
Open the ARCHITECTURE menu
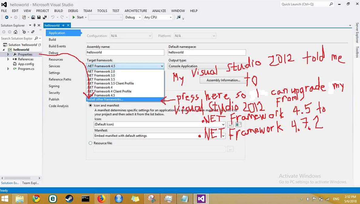[x=136, y=11]
